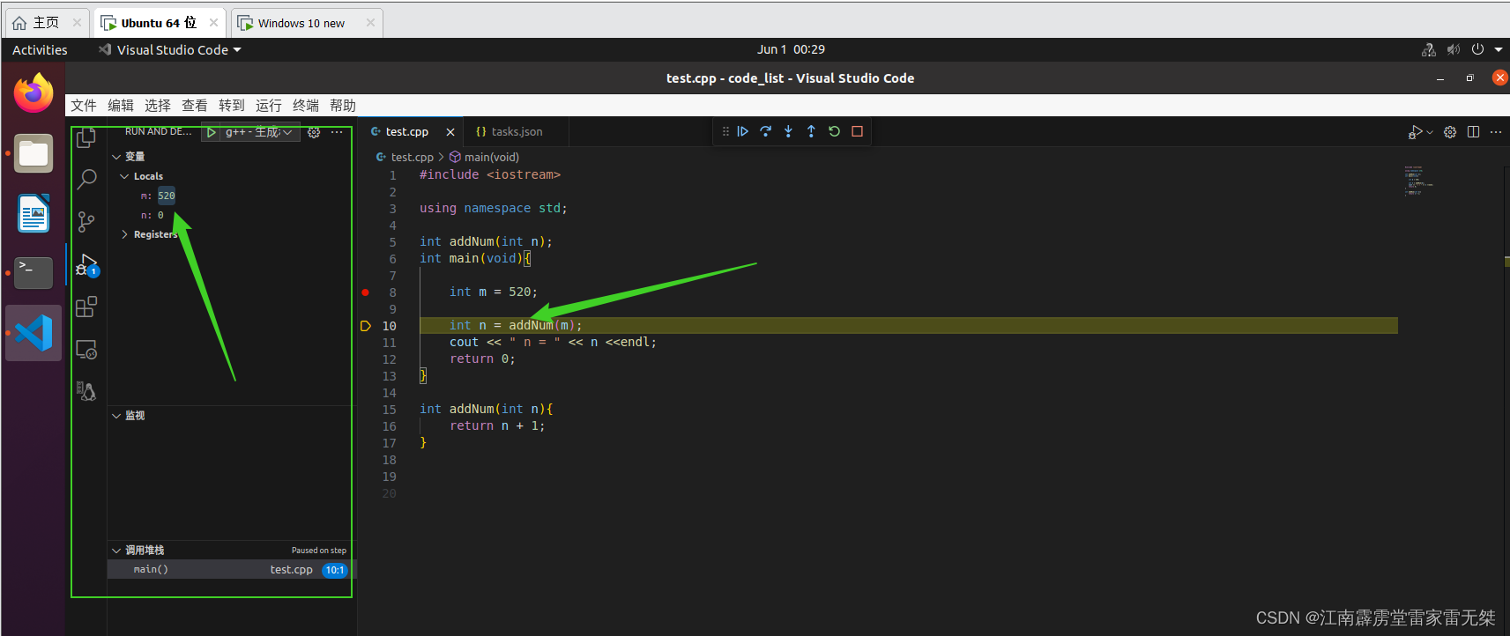Select the local variable m value 520

pyautogui.click(x=167, y=196)
